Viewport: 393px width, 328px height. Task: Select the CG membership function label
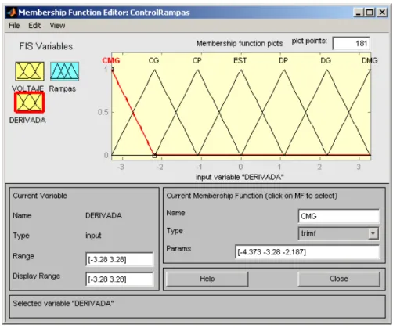153,60
